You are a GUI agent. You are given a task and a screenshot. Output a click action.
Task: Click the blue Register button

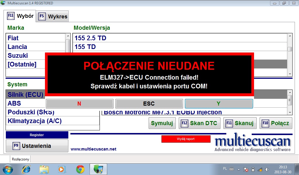coord(37,135)
